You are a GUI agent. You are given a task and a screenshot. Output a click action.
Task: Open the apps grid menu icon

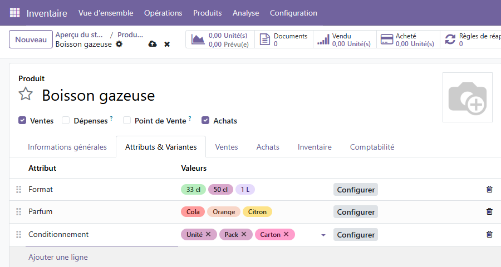coord(14,13)
